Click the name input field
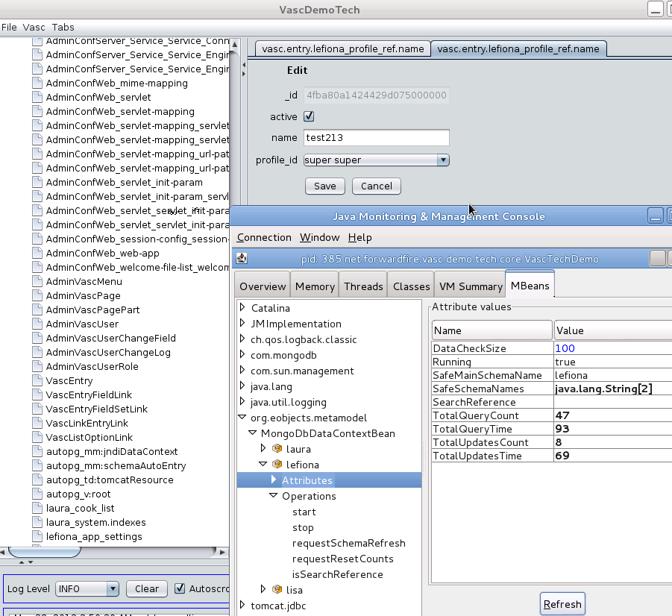Image resolution: width=672 pixels, height=616 pixels. pyautogui.click(x=377, y=138)
